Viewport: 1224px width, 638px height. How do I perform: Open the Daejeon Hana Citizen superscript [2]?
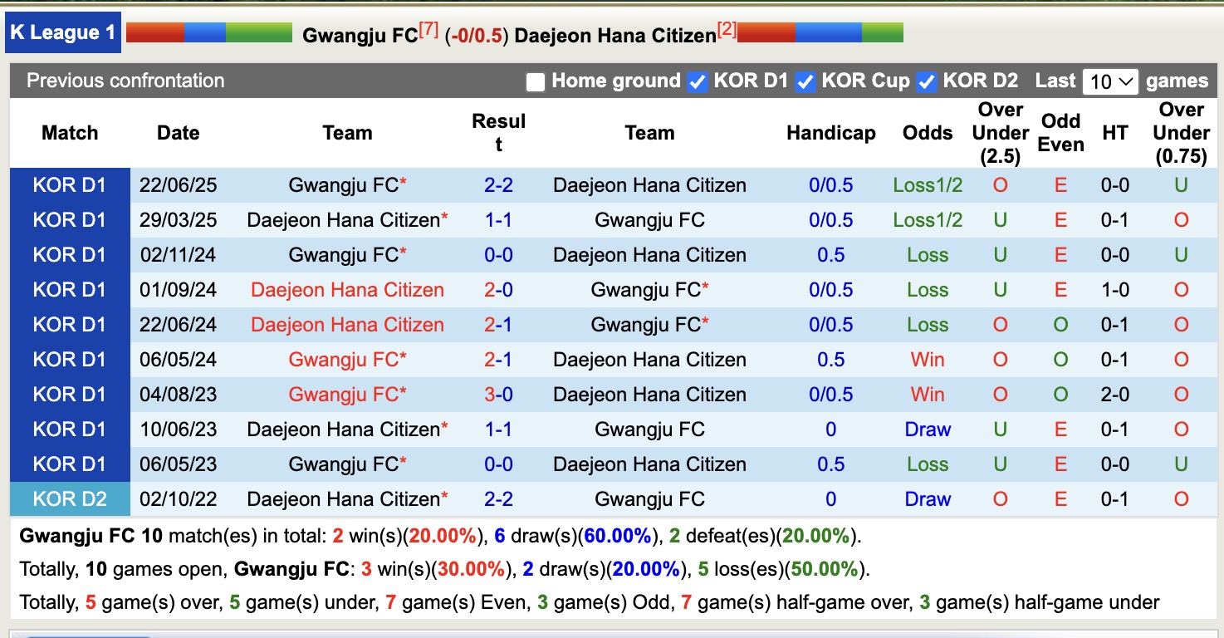[x=724, y=27]
